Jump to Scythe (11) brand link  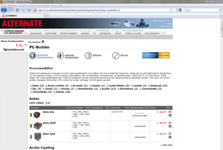(108, 88)
